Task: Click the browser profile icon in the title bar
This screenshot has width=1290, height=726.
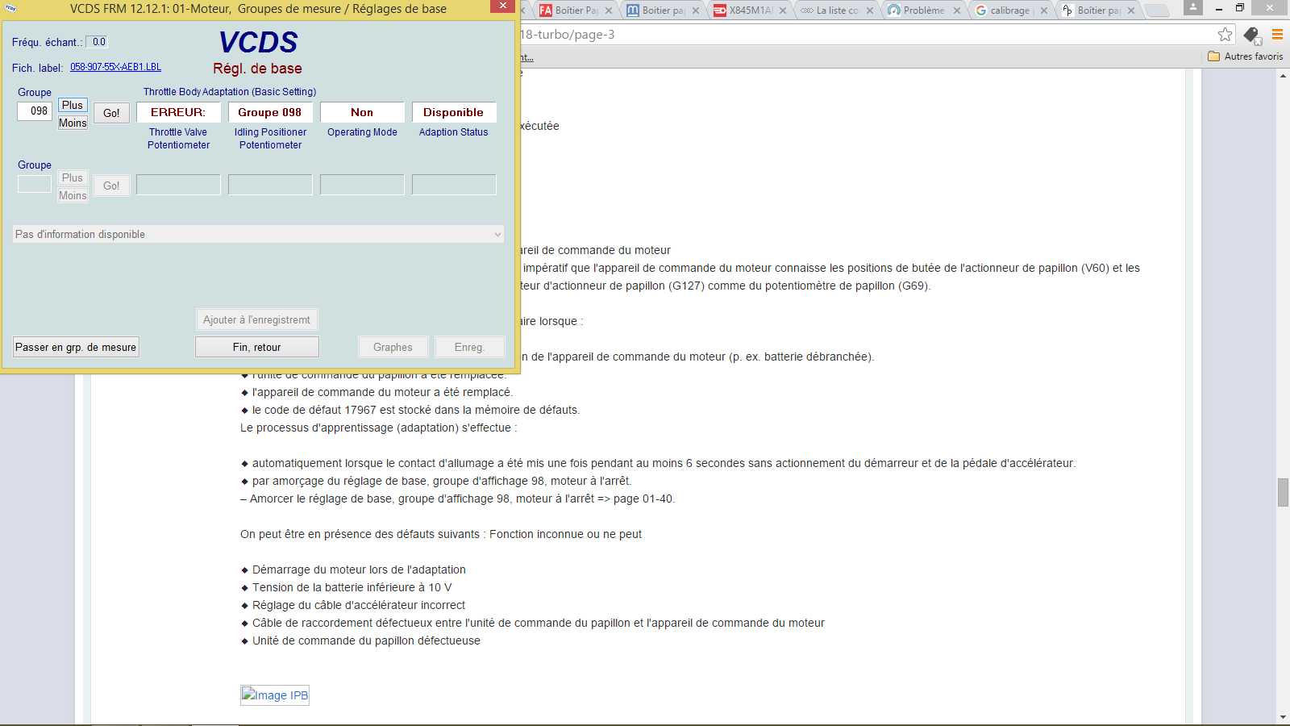Action: [1192, 9]
